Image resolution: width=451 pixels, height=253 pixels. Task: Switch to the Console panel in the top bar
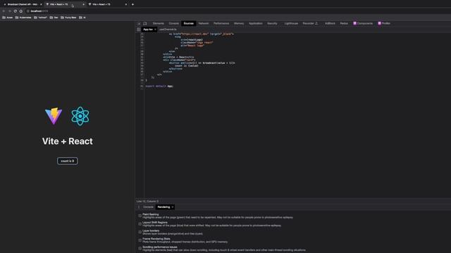pos(174,23)
